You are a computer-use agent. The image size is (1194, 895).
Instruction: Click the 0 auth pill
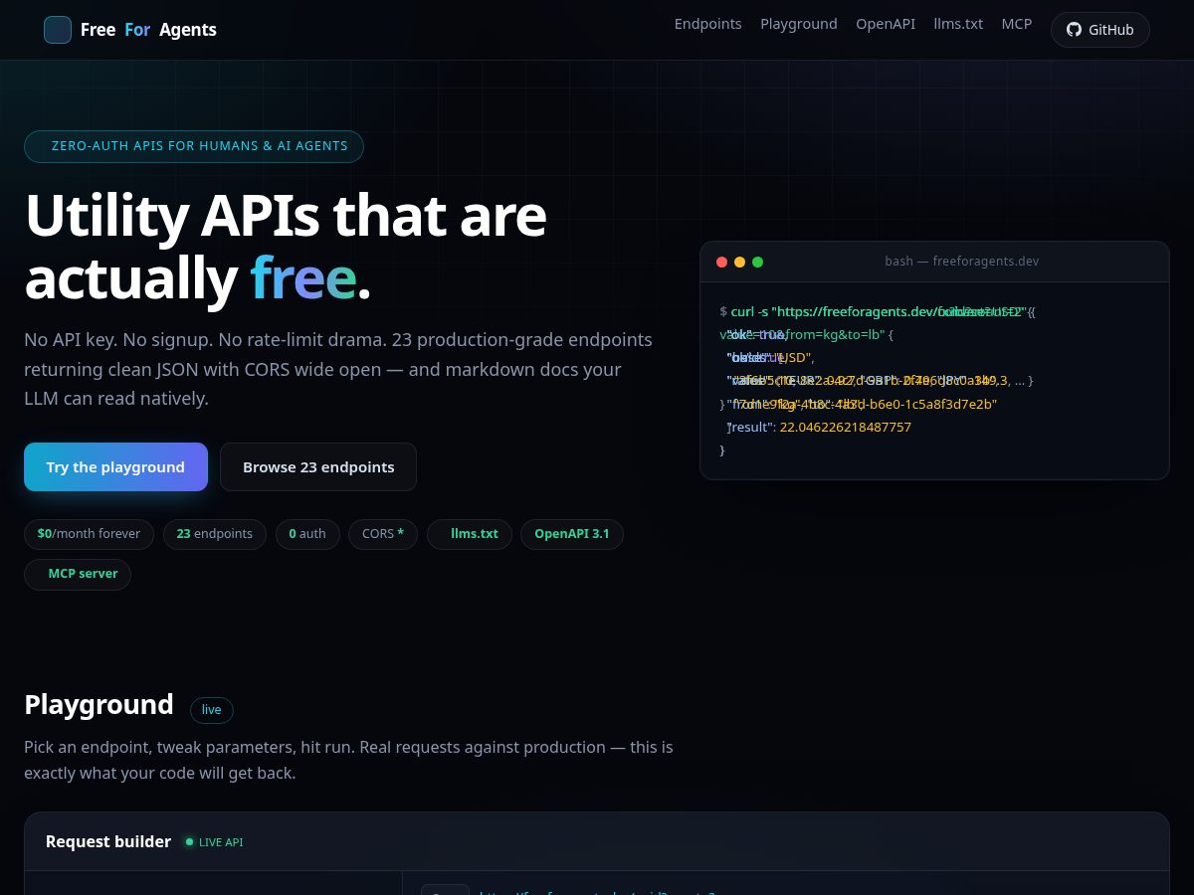tap(307, 534)
